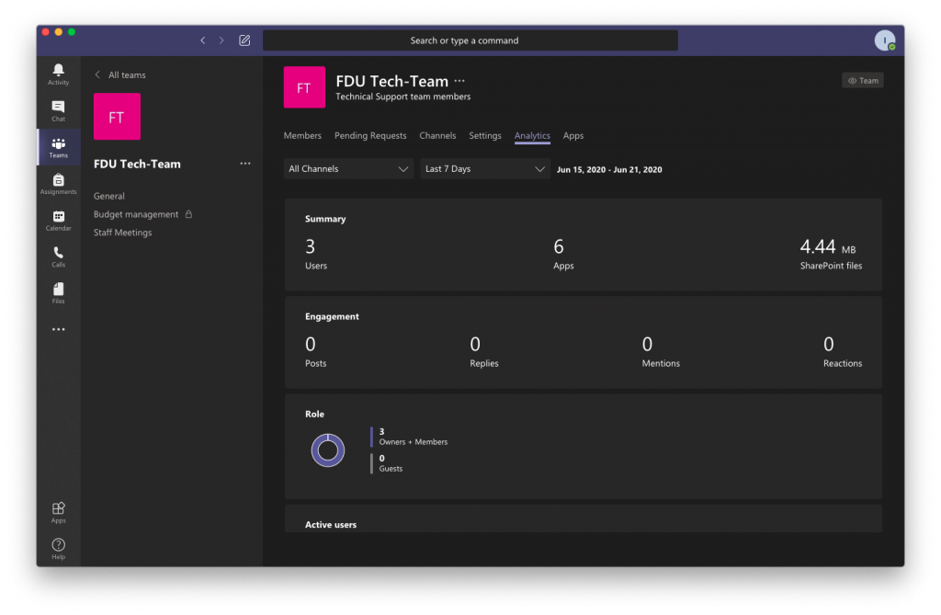This screenshot has width=941, height=615.
Task: Switch to the Pending Requests tab
Action: 370,136
